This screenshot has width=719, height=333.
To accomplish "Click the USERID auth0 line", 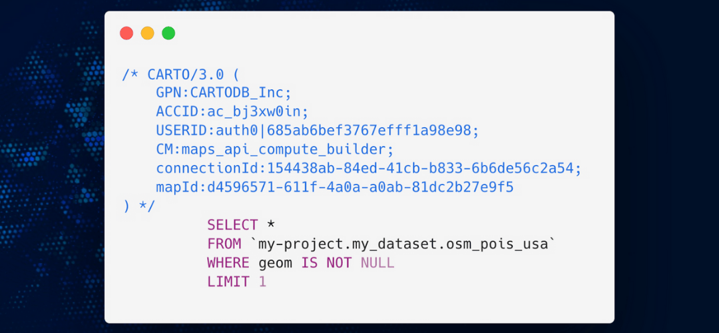I will (318, 131).
